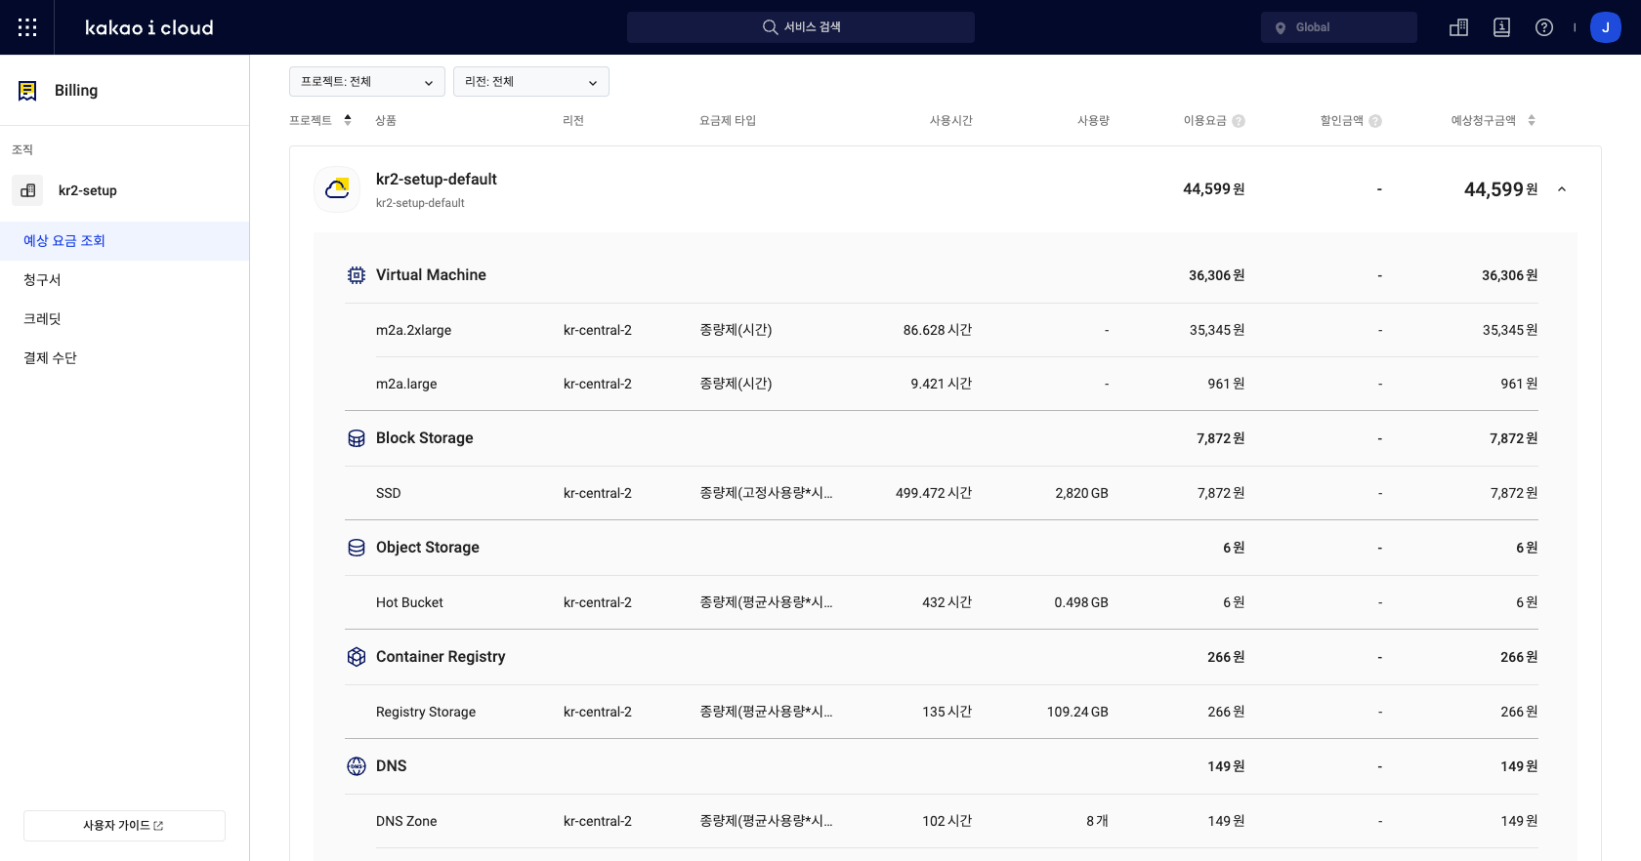Click the 상품 column header
1641x861 pixels.
386,121
